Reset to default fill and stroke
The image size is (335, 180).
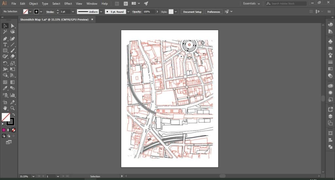coord(3,124)
